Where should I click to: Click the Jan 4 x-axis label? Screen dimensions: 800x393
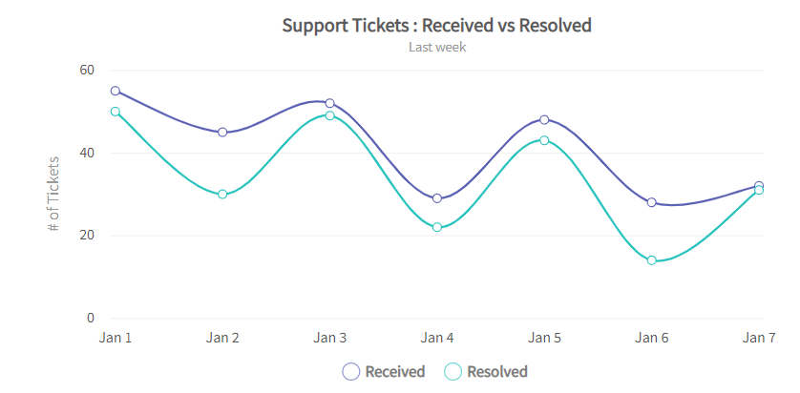437,338
